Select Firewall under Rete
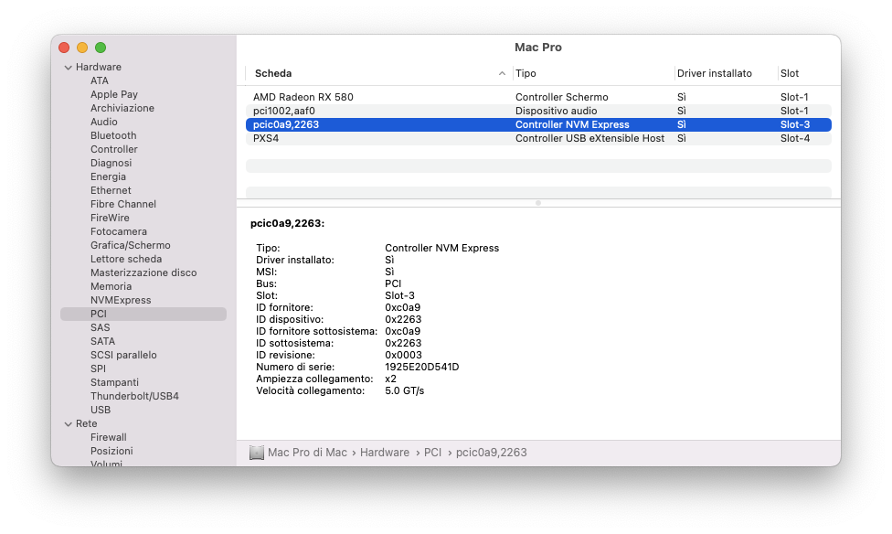This screenshot has height=534, width=892. (108, 437)
